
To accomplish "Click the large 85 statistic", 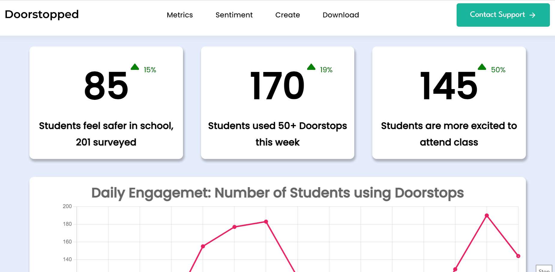I will [106, 86].
